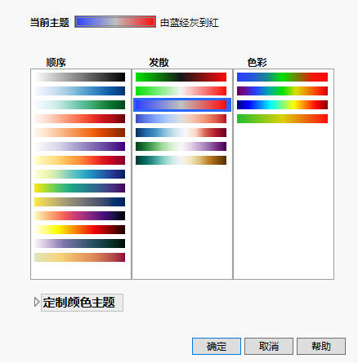Open help with the 帮助 button
The height and width of the screenshot is (363, 358).
321,346
